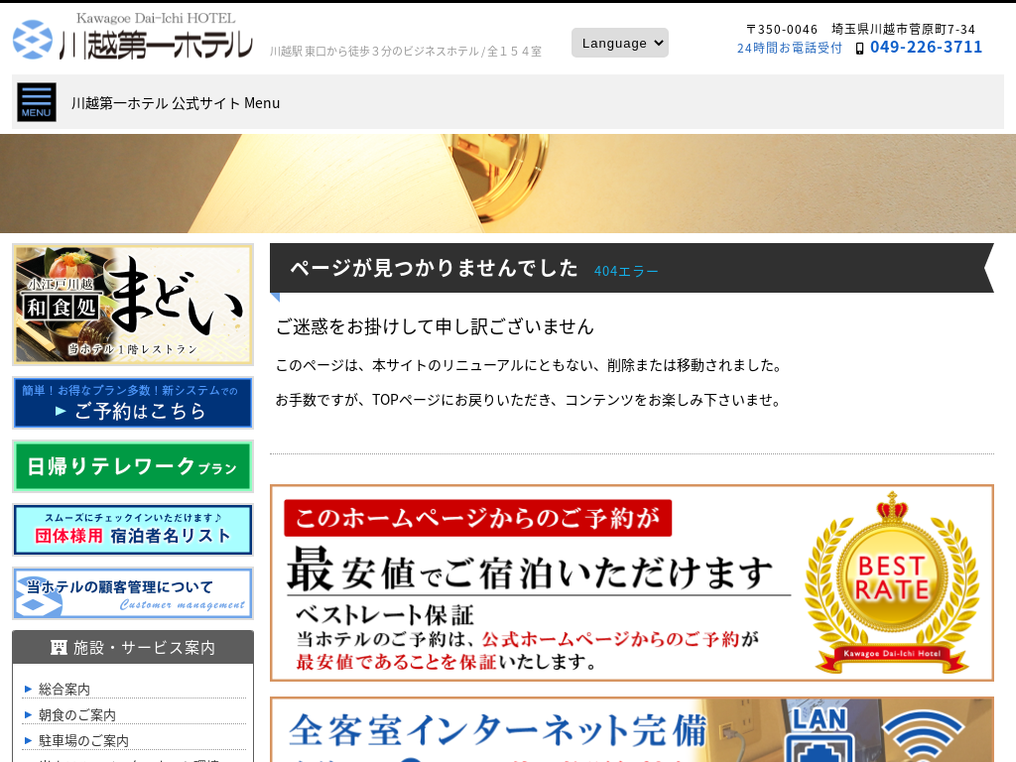Click the ご予約はこちら reservation banner

coord(133,403)
